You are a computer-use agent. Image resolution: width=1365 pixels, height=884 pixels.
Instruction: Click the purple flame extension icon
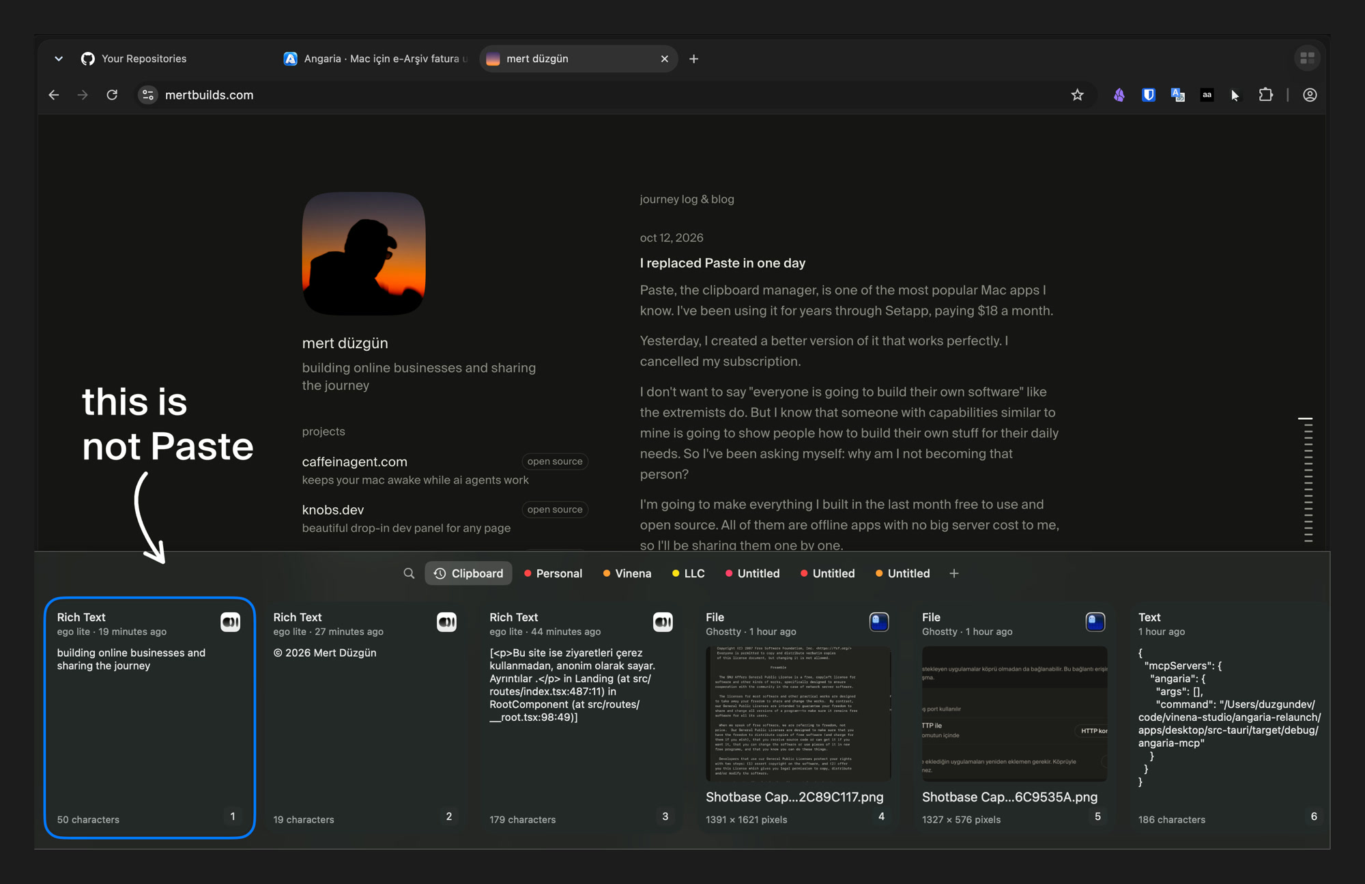coord(1119,95)
